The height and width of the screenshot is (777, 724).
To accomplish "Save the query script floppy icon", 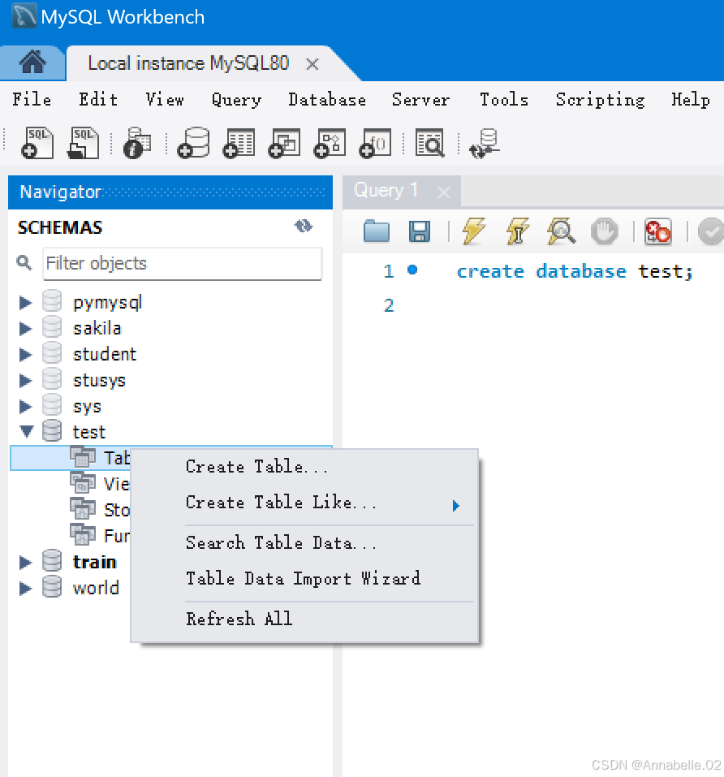I will (x=420, y=231).
